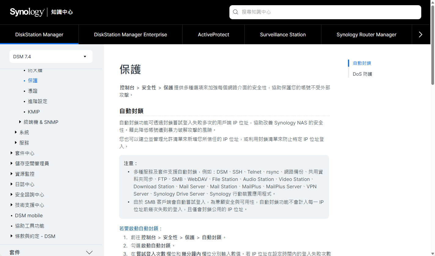The image size is (435, 256).
Task: Click the 自動封鎖 section heading
Action: (131, 111)
